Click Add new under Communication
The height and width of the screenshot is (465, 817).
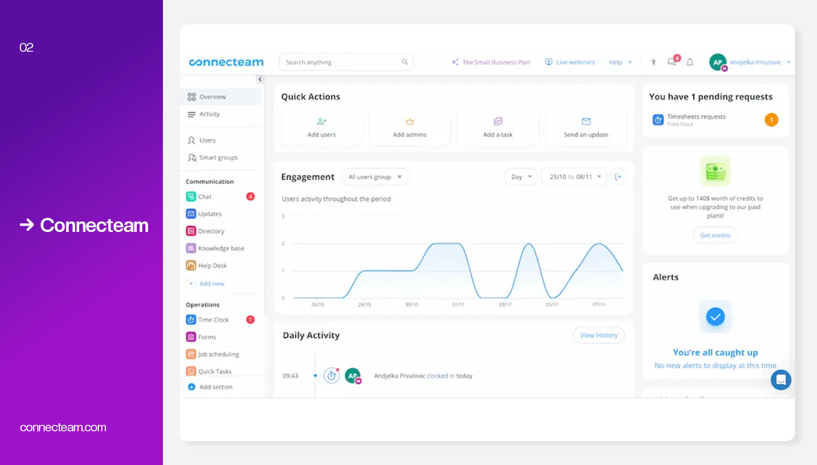(206, 284)
